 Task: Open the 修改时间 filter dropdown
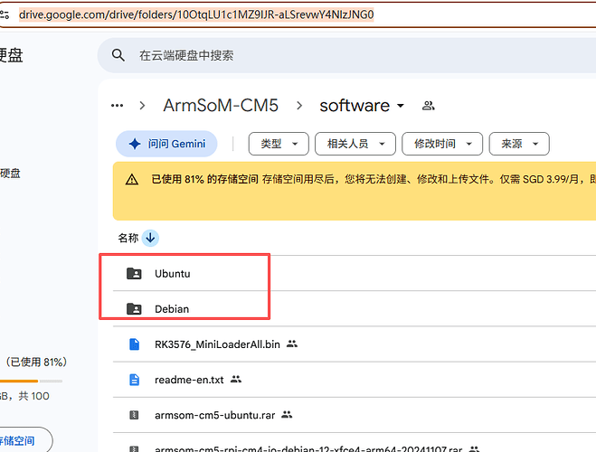tap(442, 144)
